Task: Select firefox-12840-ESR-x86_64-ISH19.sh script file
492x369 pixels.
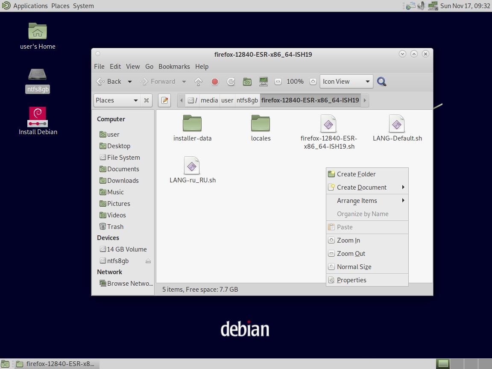Action: pyautogui.click(x=328, y=132)
